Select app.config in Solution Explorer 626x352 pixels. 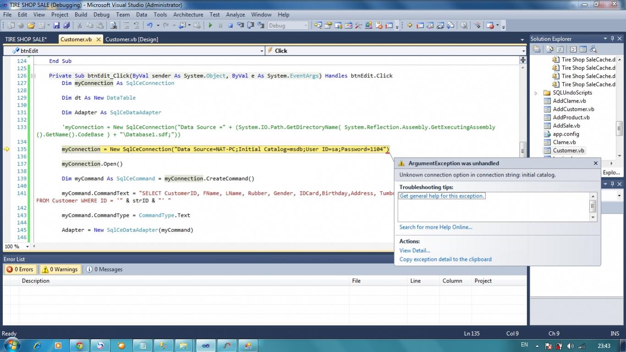[x=566, y=134]
